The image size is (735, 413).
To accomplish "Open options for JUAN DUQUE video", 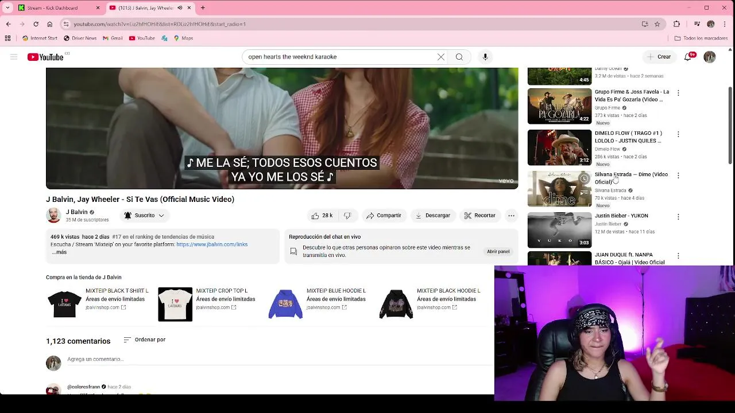I will 678,256.
